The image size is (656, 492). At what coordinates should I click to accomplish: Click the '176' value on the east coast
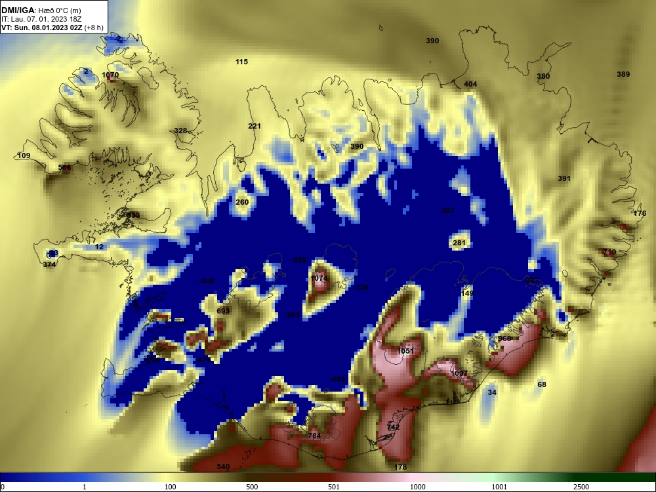(640, 213)
